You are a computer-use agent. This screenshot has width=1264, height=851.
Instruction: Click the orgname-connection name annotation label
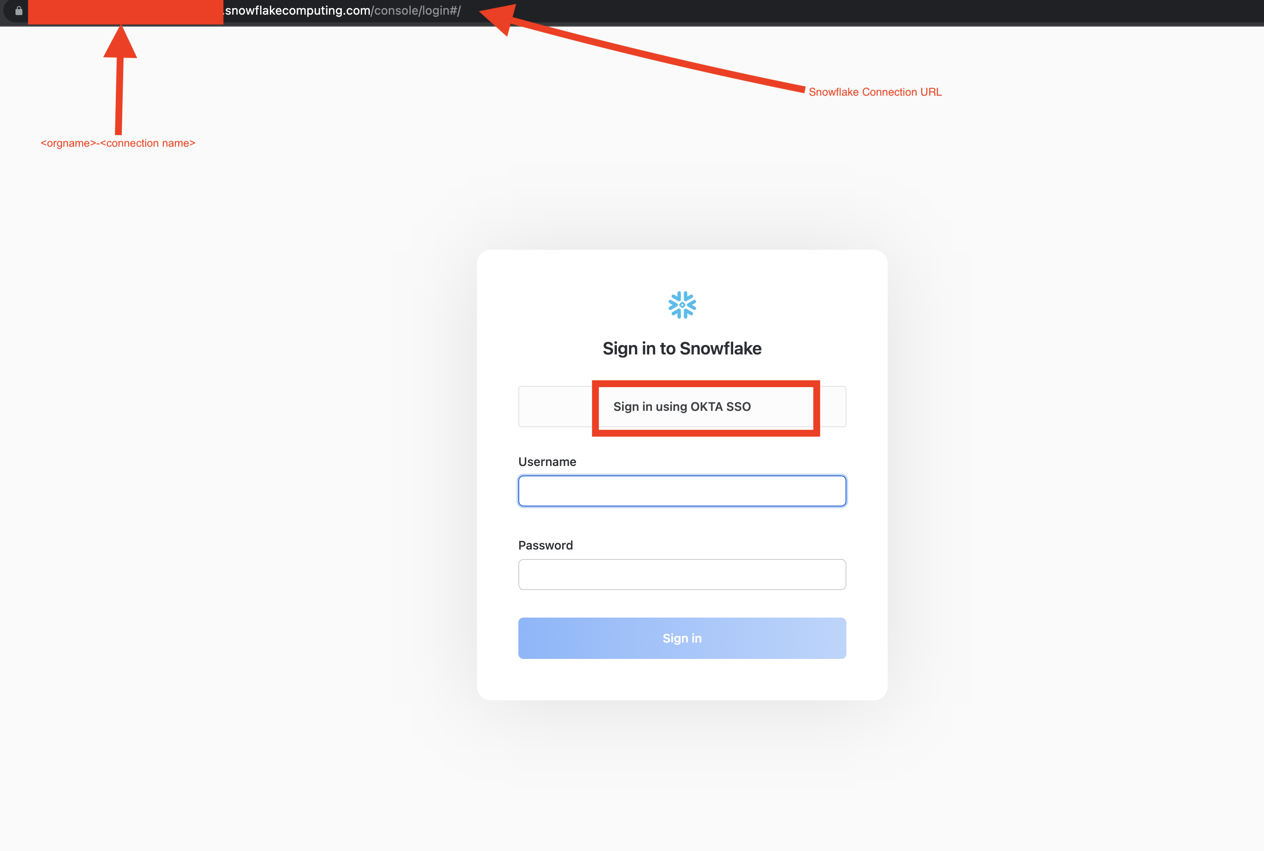[118, 143]
